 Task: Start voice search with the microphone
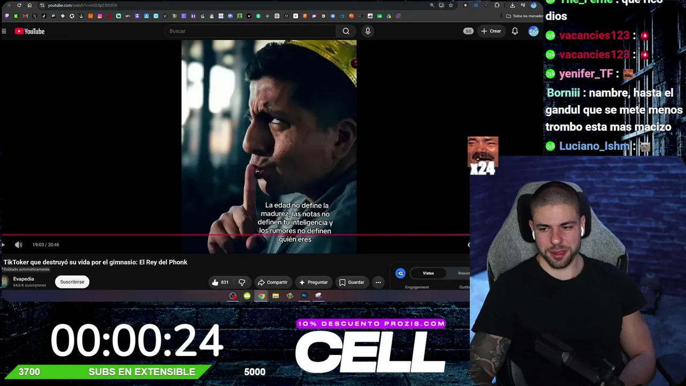pyautogui.click(x=368, y=31)
